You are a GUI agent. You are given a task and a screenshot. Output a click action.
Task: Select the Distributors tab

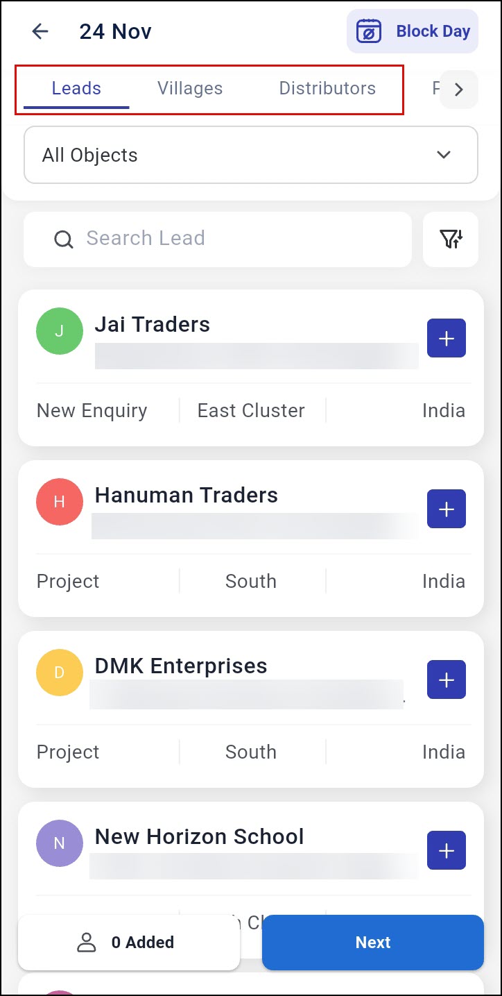point(327,89)
